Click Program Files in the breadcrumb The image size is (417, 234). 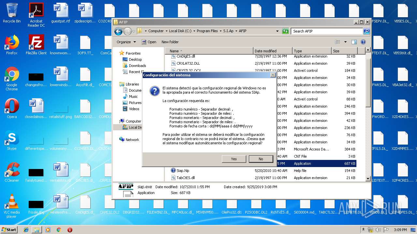[207, 31]
